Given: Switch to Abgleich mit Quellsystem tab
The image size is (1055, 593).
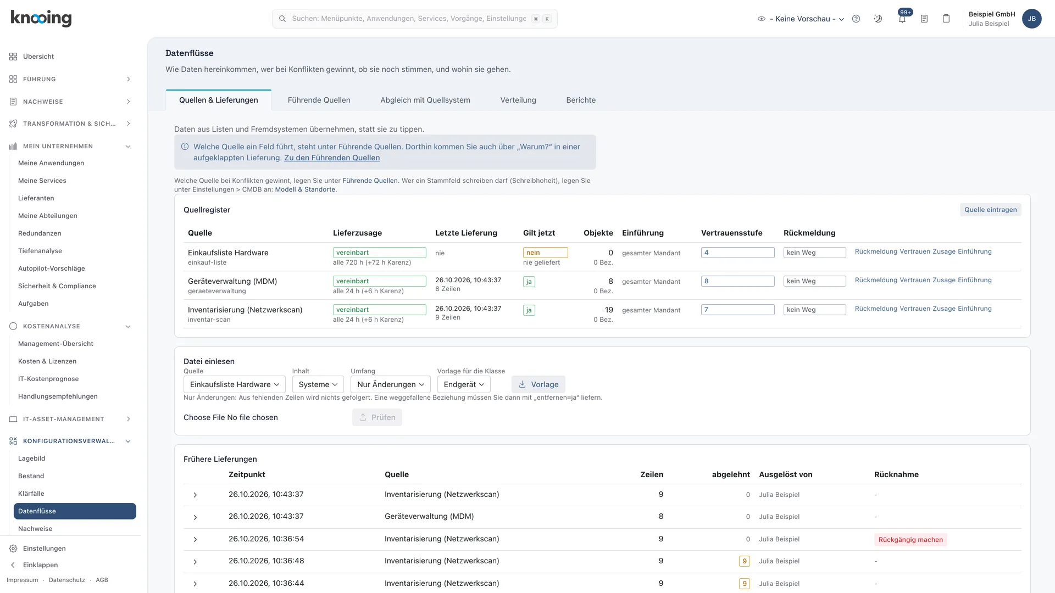Looking at the screenshot, I should pos(425,100).
